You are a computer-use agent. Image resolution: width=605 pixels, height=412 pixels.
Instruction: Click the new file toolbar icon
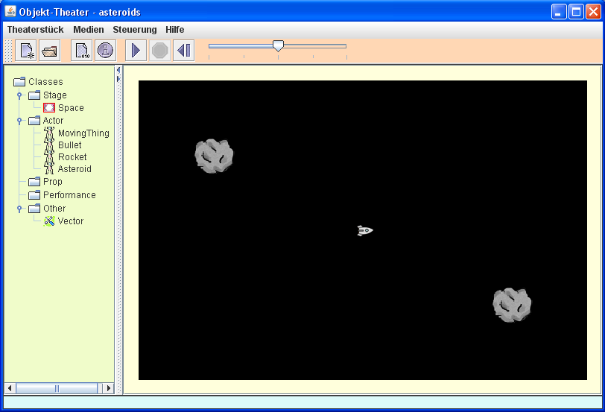coord(26,51)
